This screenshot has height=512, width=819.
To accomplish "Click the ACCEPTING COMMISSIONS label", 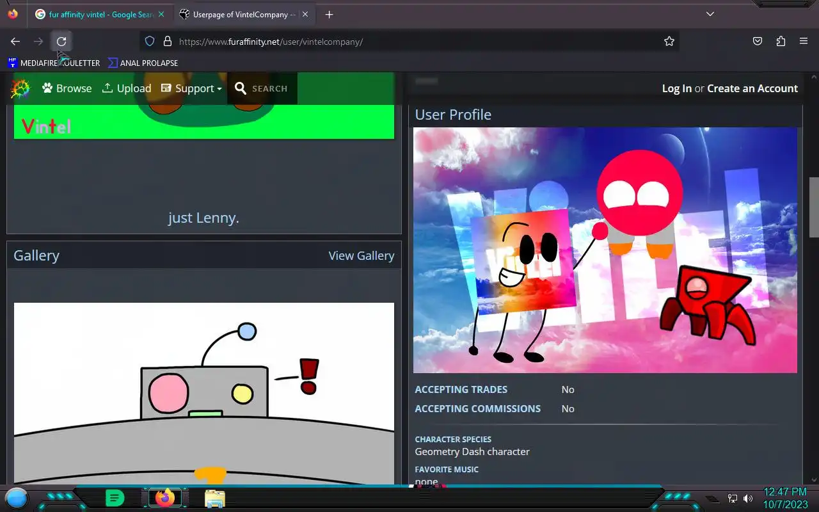I will coord(478,408).
